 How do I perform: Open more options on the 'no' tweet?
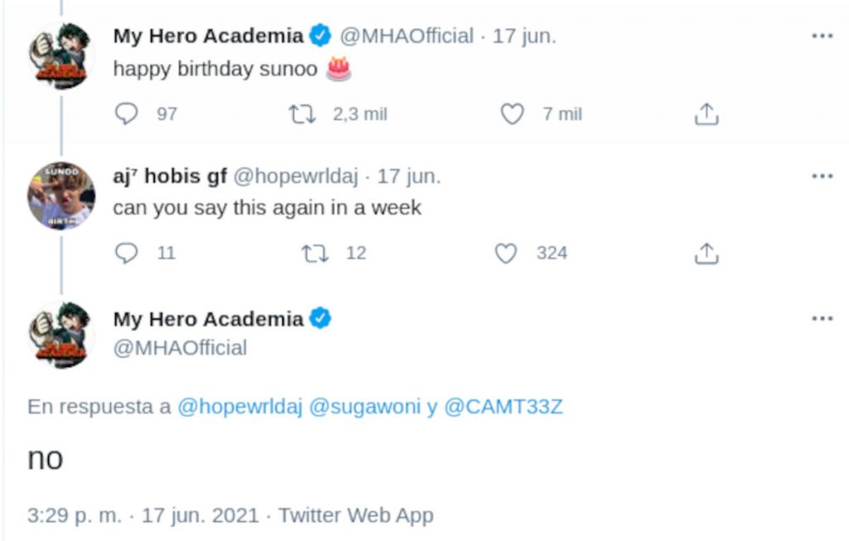point(822,319)
